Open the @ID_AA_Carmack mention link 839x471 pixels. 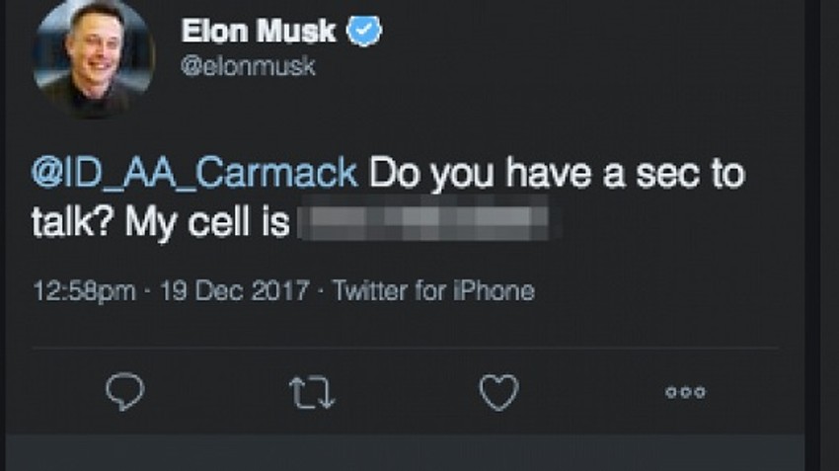195,174
